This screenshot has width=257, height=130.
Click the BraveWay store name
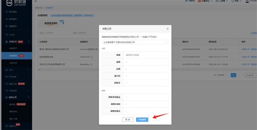tap(84, 65)
